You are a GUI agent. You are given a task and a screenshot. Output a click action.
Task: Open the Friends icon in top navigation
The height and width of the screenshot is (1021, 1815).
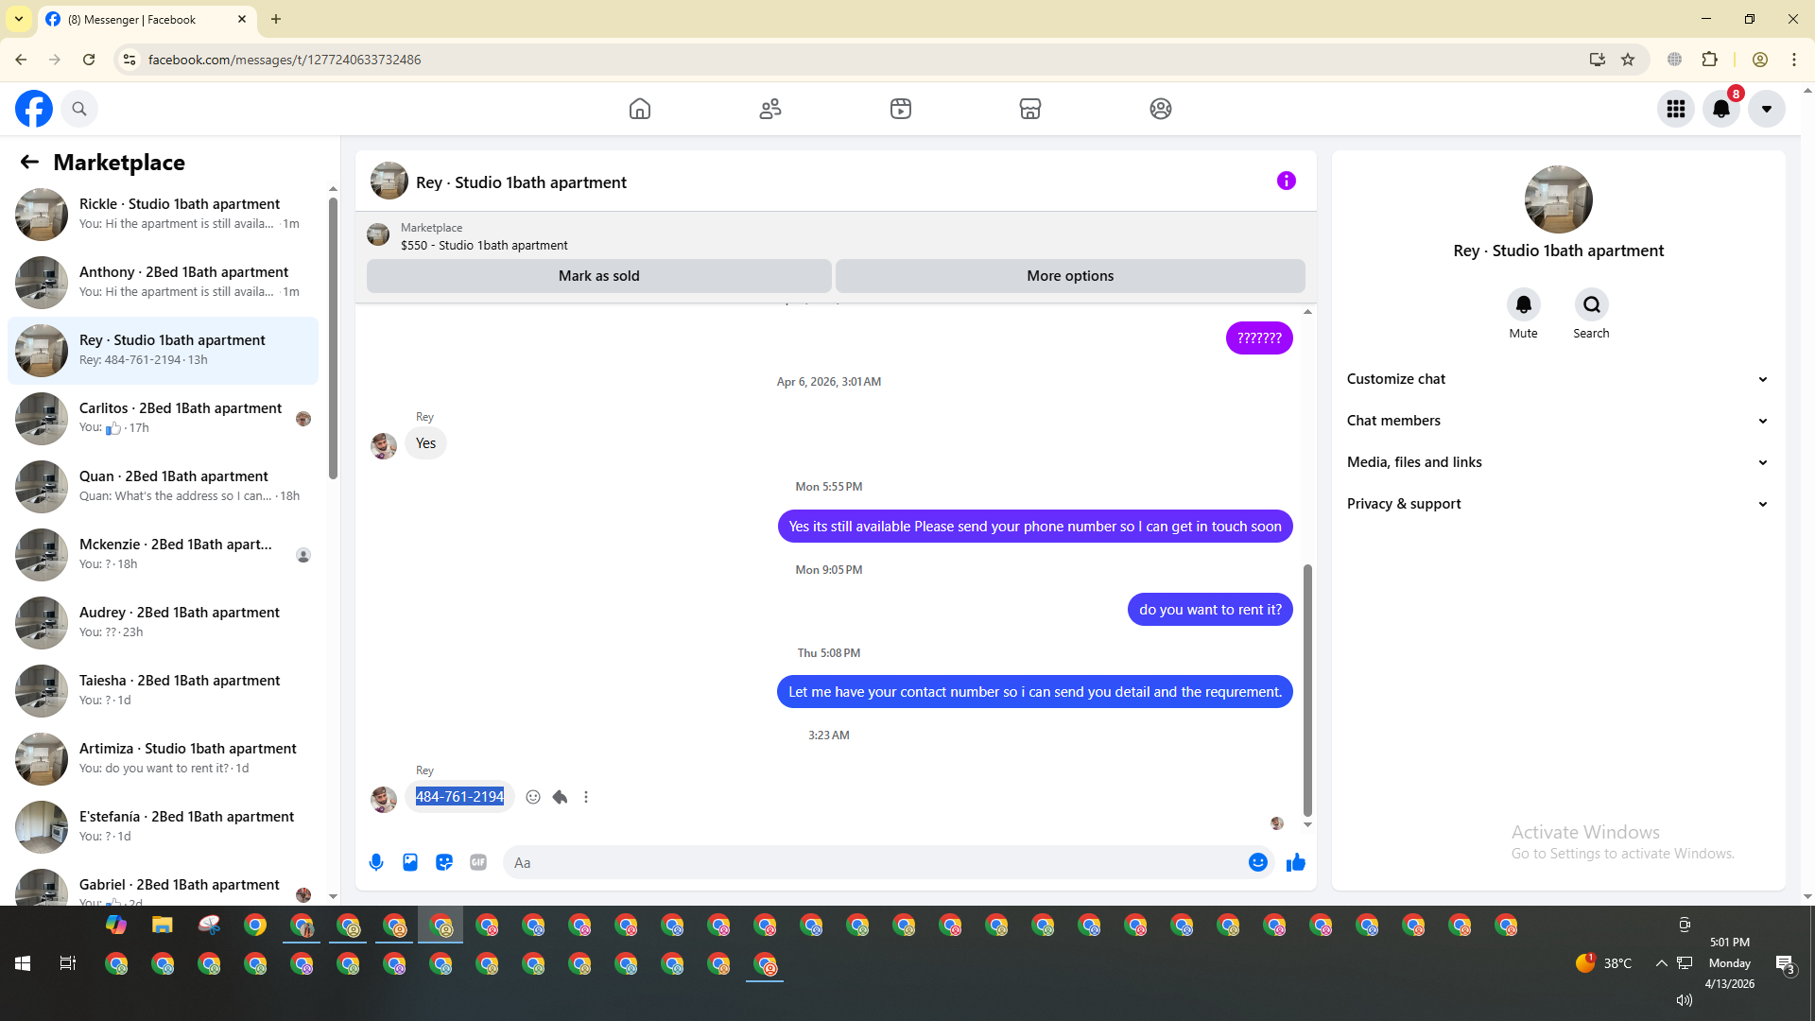(x=770, y=109)
